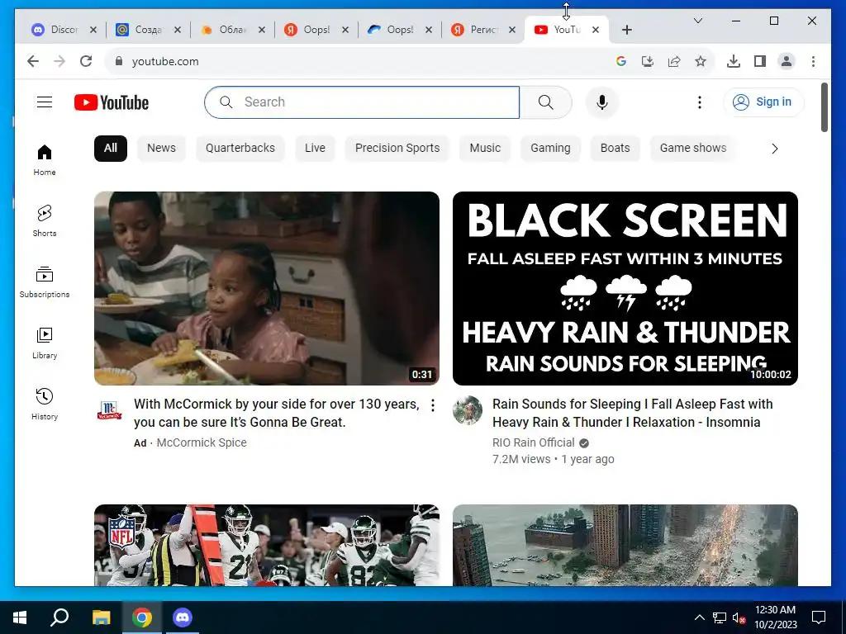Open Subscriptions in sidebar
The image size is (846, 634).
tap(45, 282)
